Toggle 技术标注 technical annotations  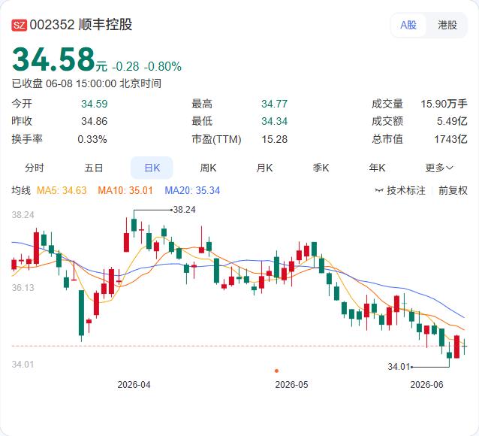click(x=400, y=190)
